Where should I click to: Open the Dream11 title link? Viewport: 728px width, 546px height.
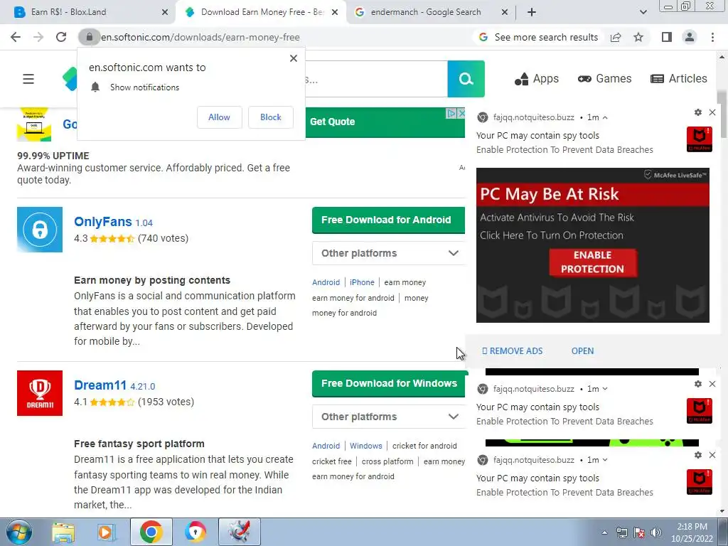tap(100, 385)
